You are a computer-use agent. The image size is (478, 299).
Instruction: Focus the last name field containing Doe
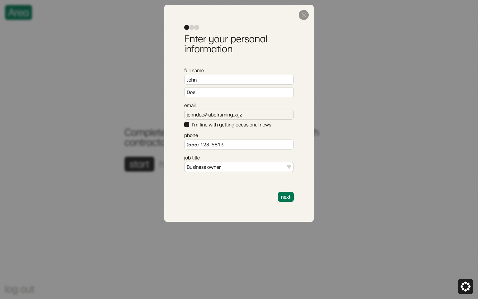[x=239, y=92]
